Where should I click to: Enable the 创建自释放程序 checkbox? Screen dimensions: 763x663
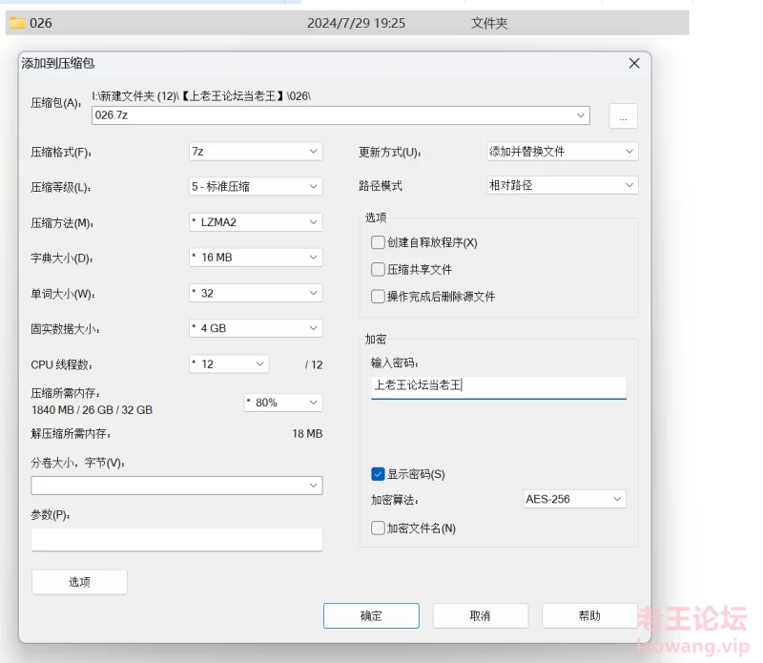click(x=378, y=242)
